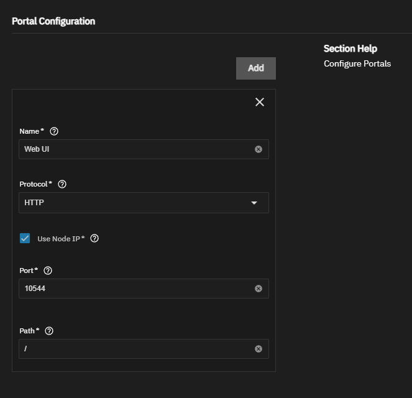Open the HTTP protocol select box
Image resolution: width=412 pixels, height=398 pixels.
(x=137, y=203)
